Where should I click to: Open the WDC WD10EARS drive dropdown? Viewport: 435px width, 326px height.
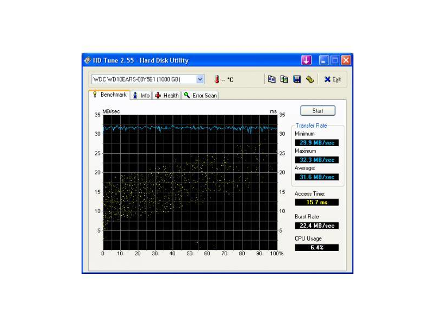(200, 79)
